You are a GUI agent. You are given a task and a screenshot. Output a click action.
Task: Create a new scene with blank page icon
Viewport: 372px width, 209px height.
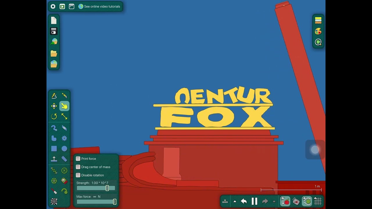(x=54, y=20)
